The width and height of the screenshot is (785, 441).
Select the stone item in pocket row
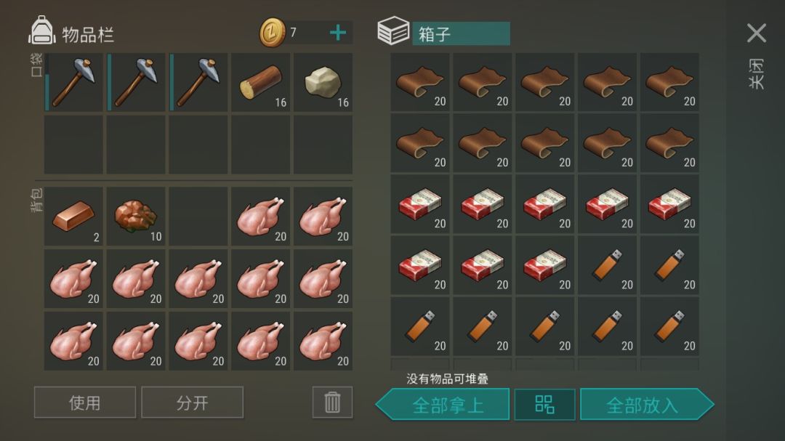point(323,82)
